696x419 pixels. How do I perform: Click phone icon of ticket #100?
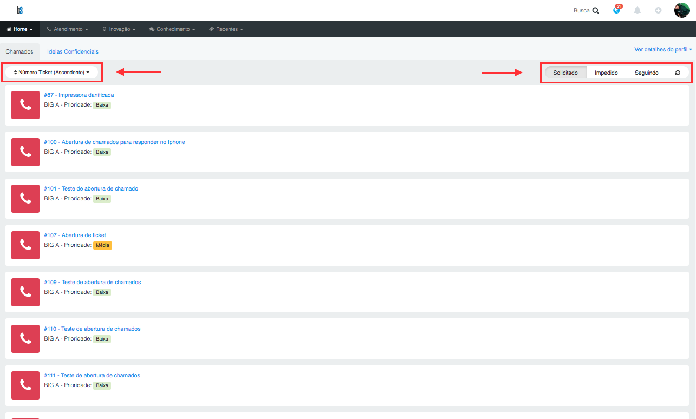click(25, 152)
